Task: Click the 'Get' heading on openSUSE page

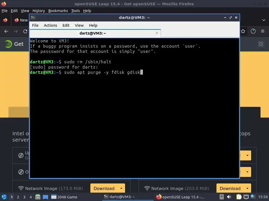Action: [19, 44]
